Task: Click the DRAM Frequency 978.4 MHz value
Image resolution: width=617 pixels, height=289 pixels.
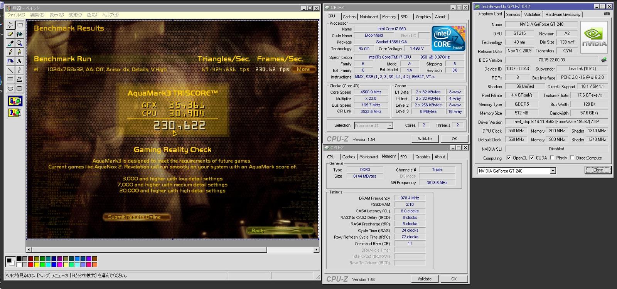Action: click(410, 198)
